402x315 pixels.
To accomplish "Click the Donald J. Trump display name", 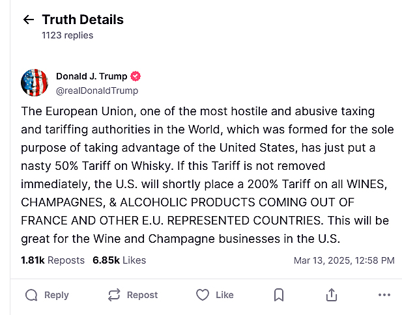I will point(91,77).
